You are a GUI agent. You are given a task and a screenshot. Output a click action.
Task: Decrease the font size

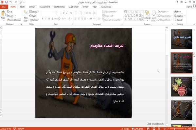coord(67,13)
